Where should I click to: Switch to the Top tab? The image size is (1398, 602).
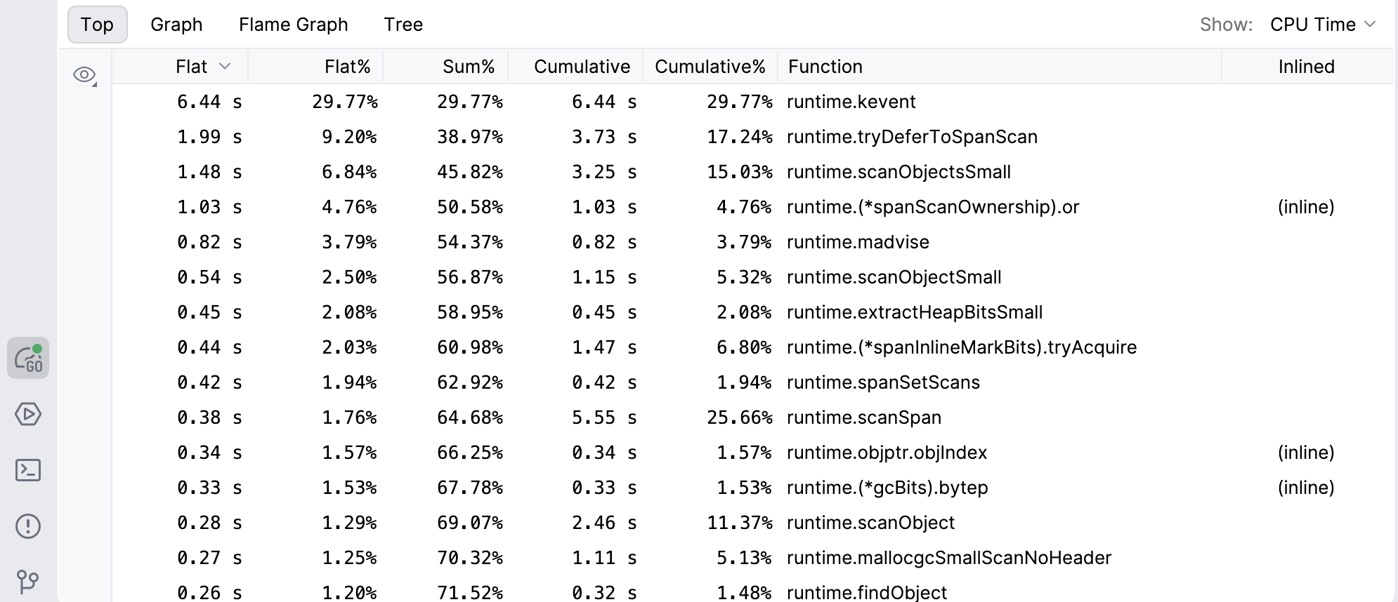click(97, 25)
